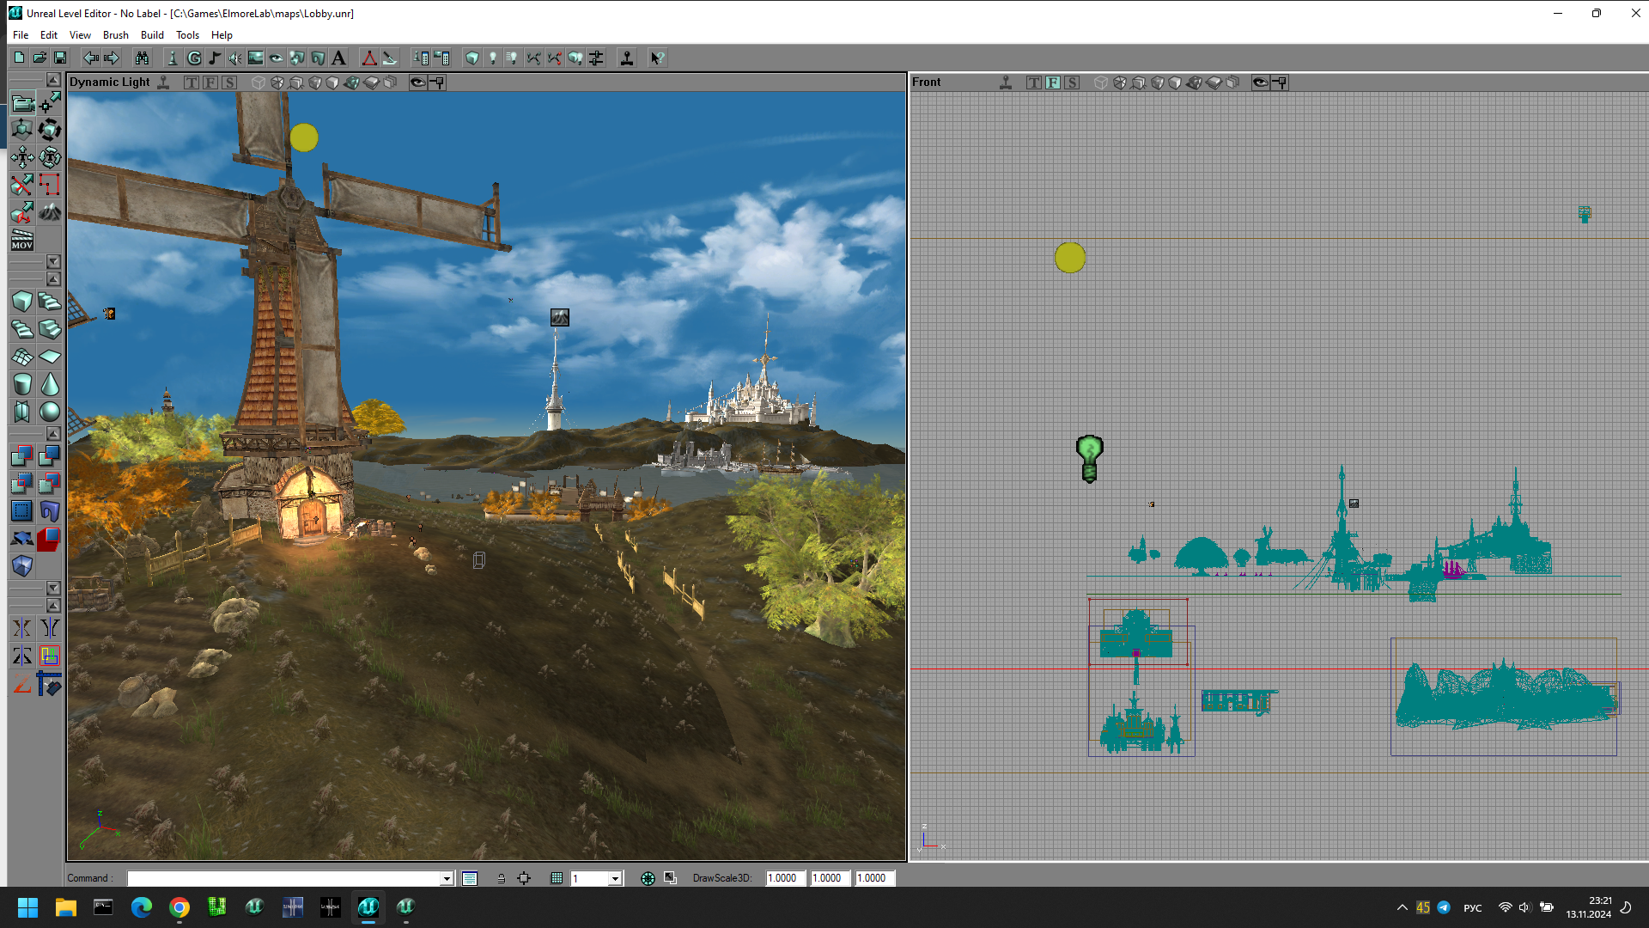
Task: Set Front viewport to Top view T
Action: pyautogui.click(x=1033, y=82)
